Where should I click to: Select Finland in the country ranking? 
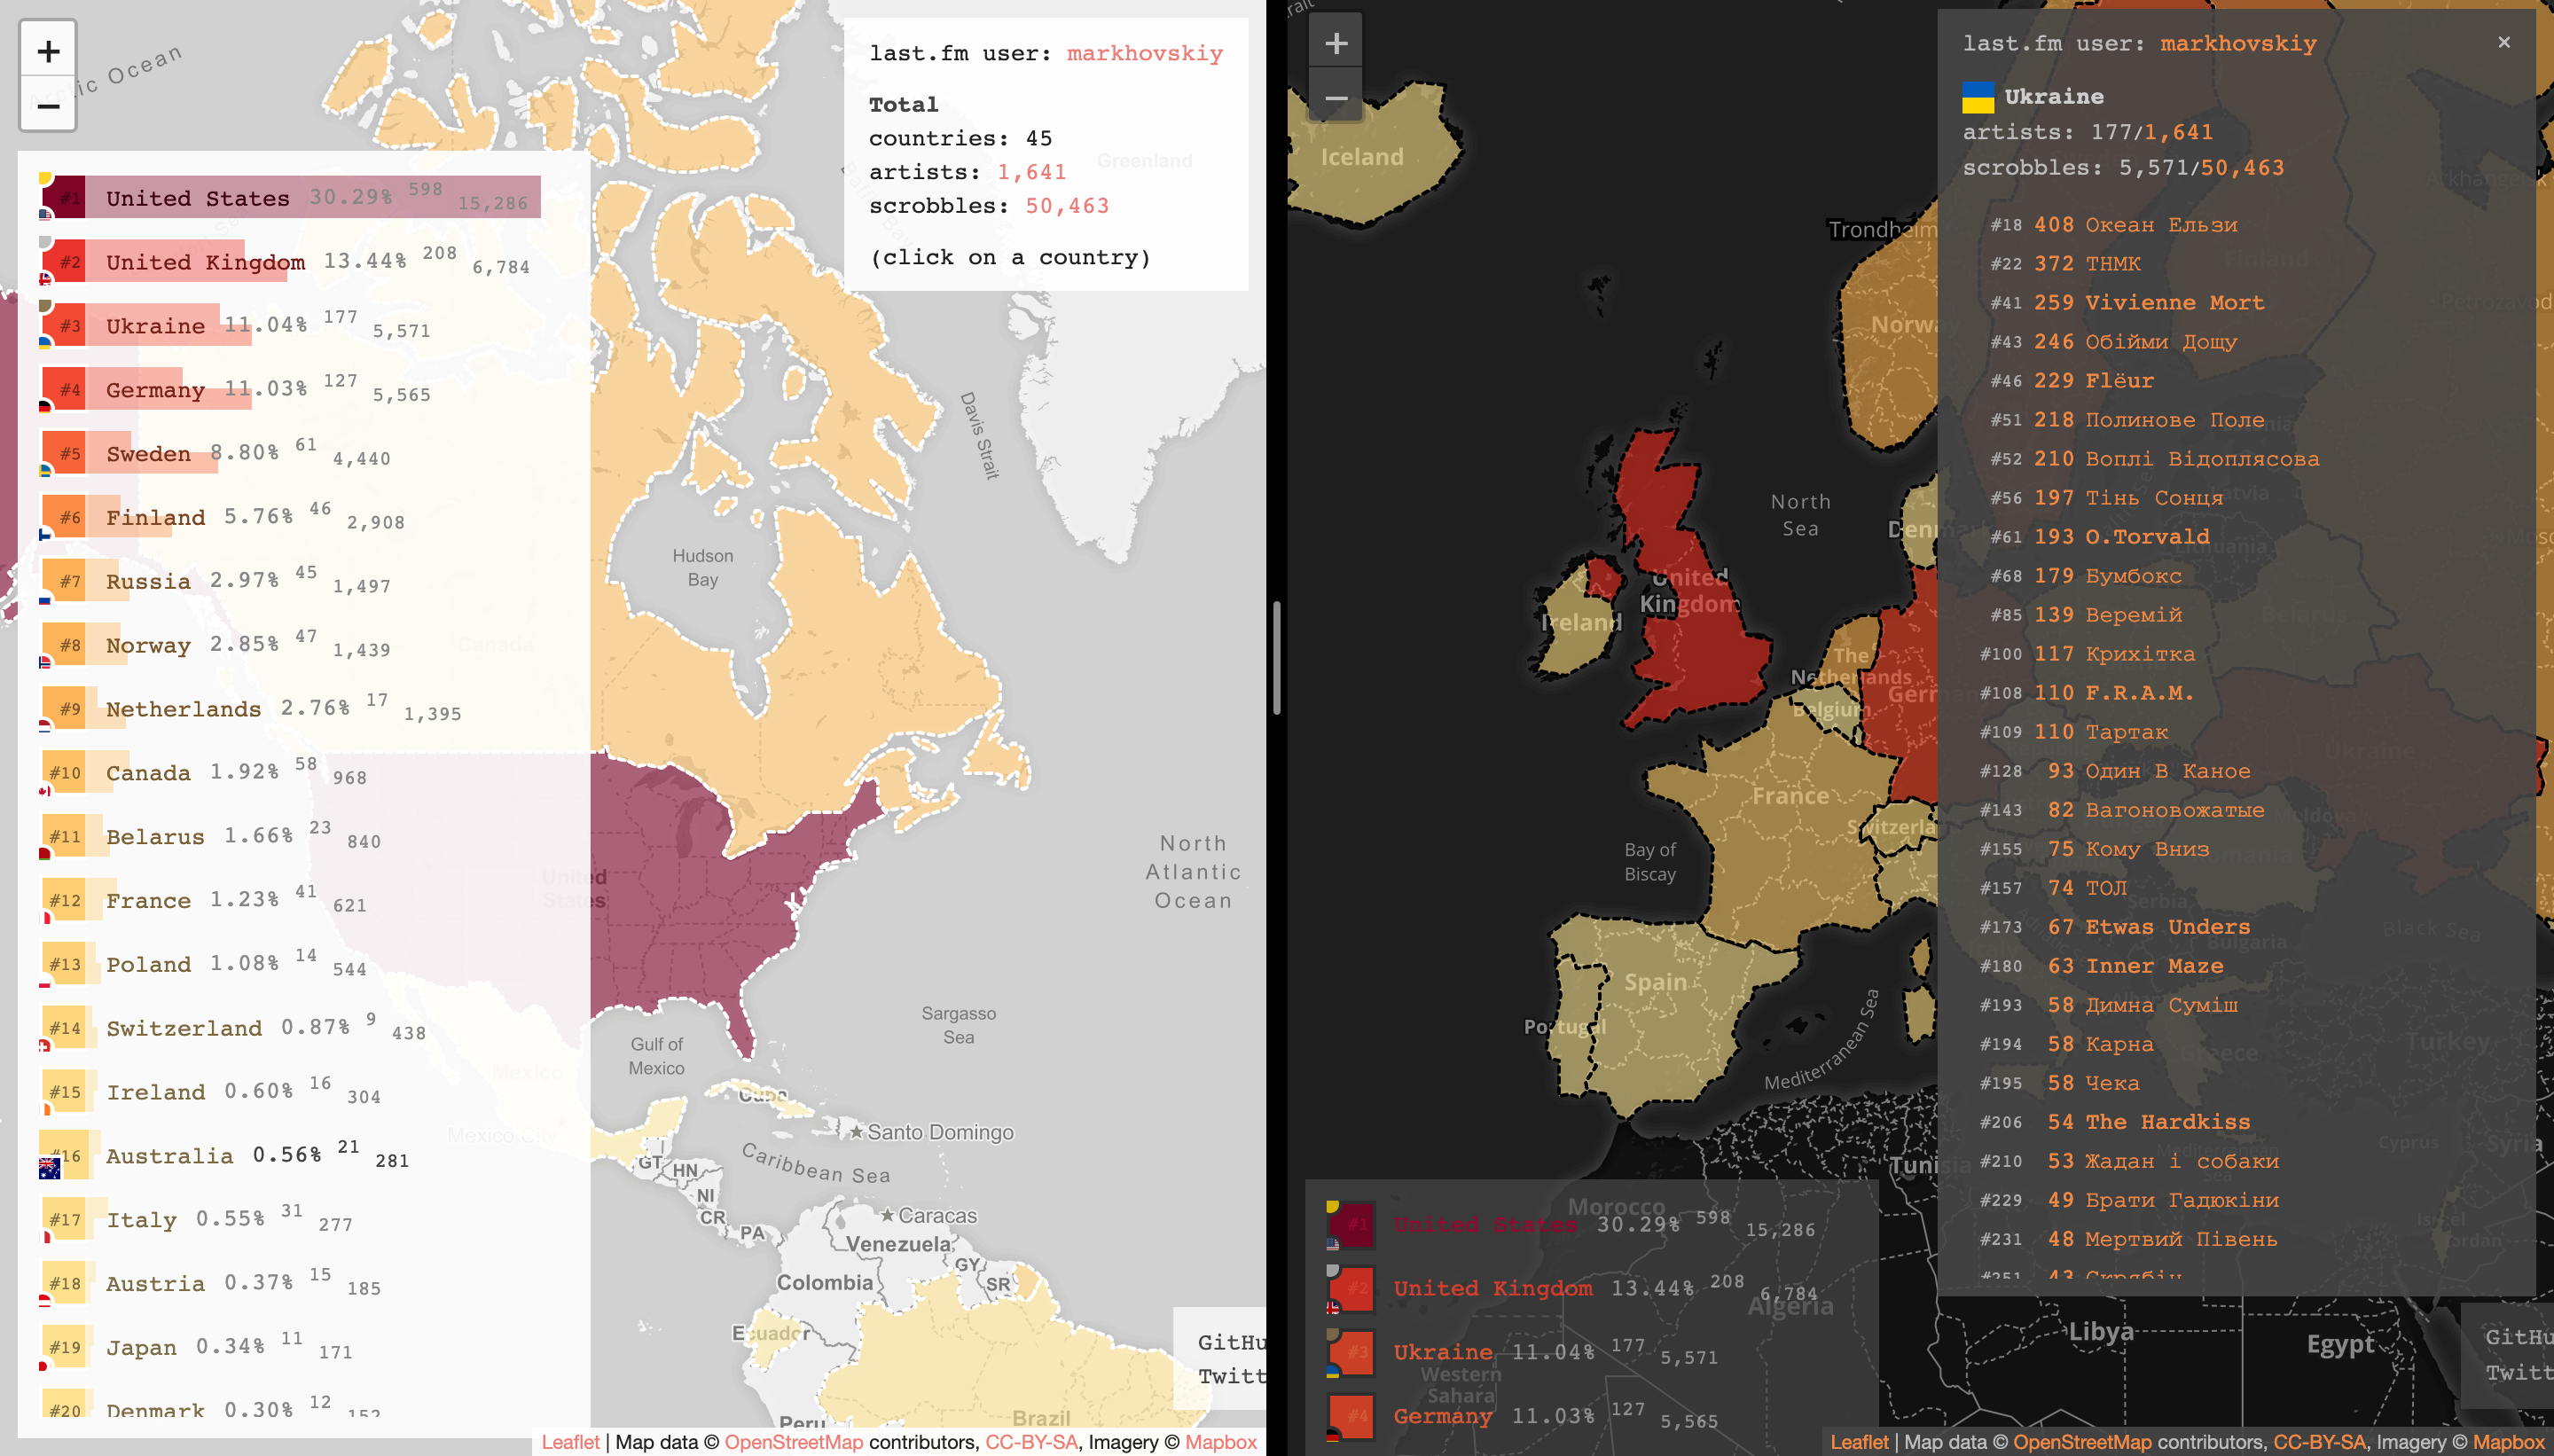(222, 517)
